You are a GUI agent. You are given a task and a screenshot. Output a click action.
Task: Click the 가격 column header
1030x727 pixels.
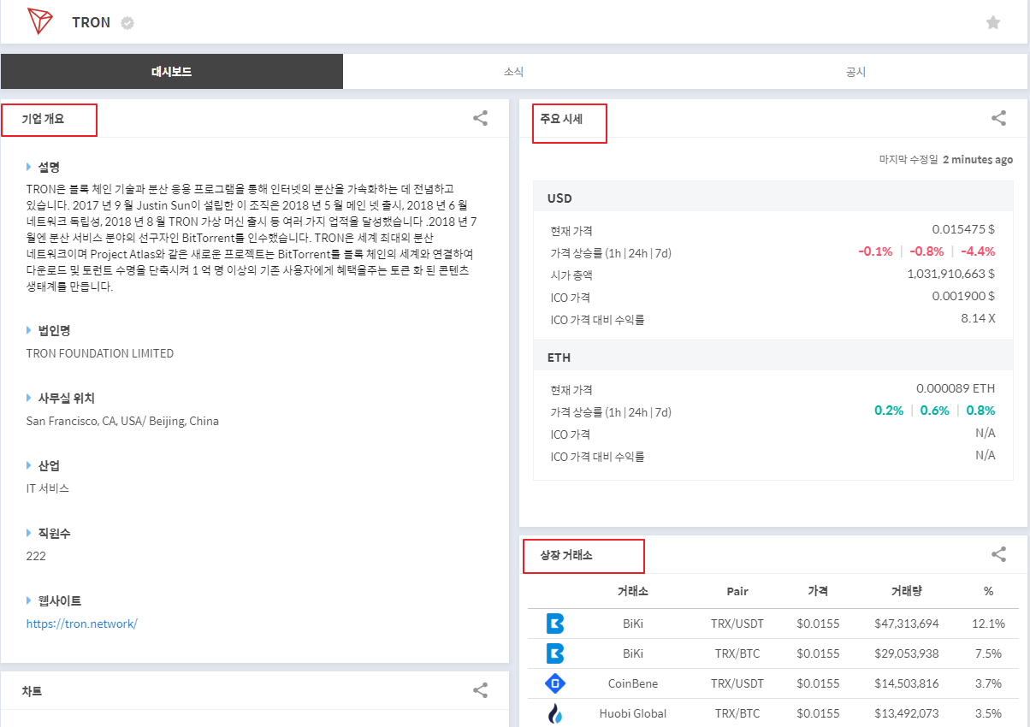[818, 591]
